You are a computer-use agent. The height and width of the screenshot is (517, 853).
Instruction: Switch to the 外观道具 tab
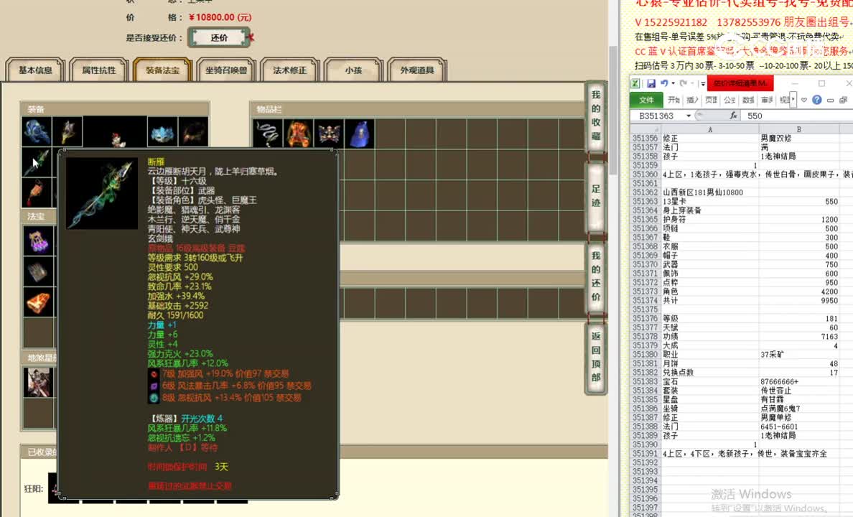(x=417, y=70)
